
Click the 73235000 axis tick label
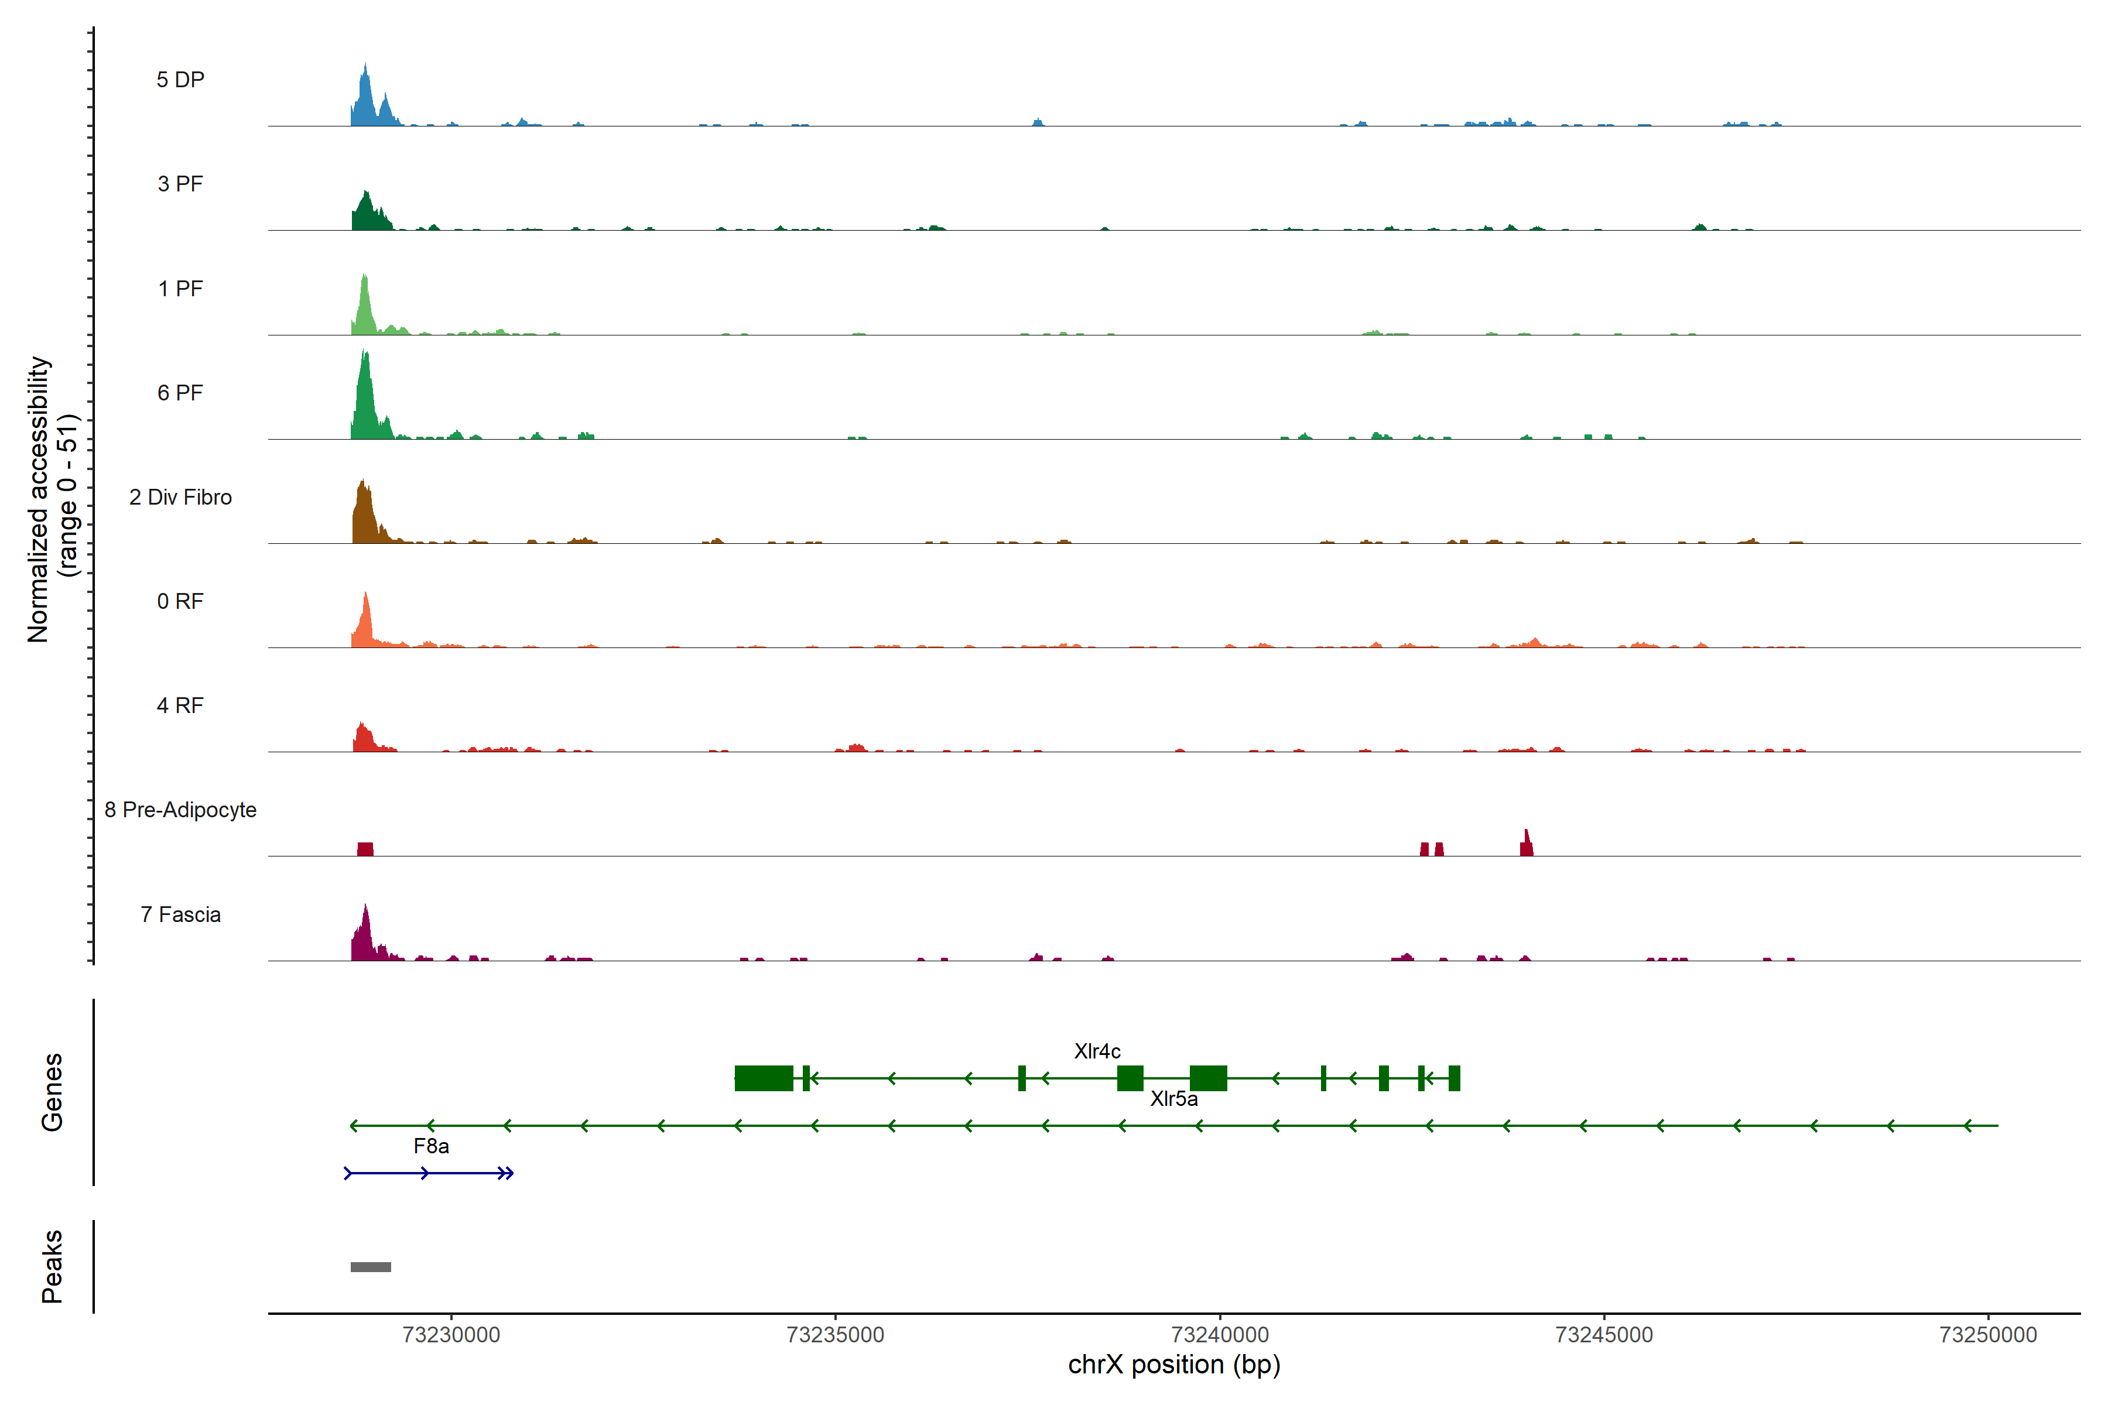coord(836,1334)
